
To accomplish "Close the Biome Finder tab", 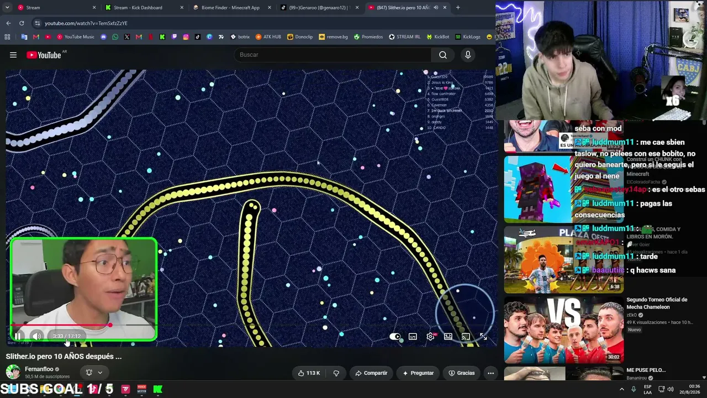I will tap(270, 8).
